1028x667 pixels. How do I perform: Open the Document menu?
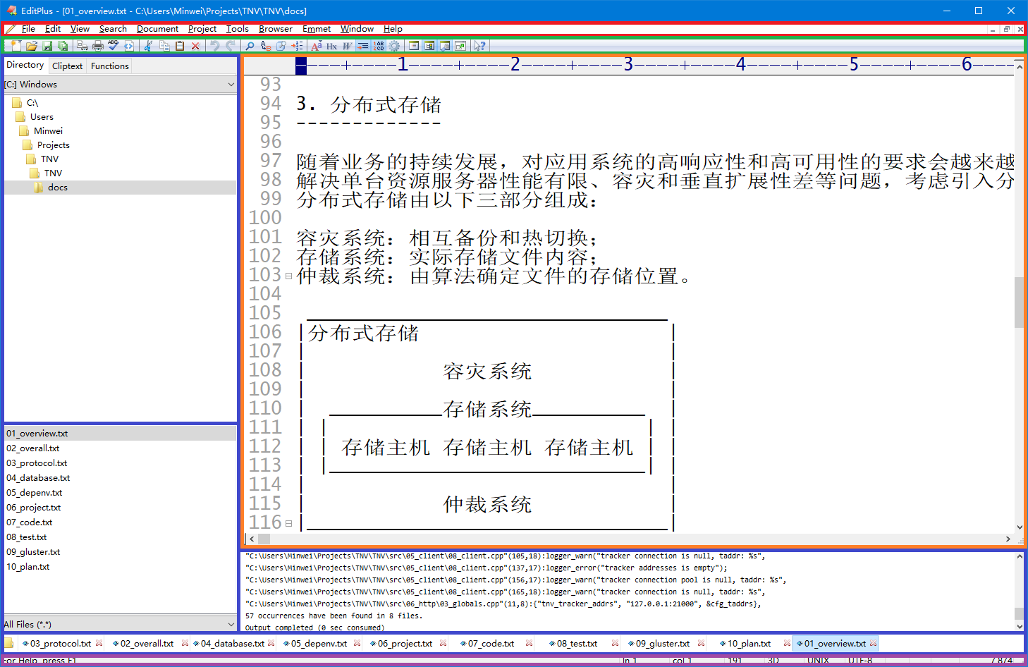[x=157, y=29]
